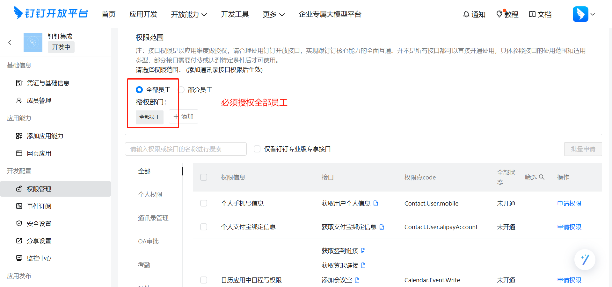Viewport: 612px width, 287px height.
Task: Click the 添加 department button
Action: [184, 116]
